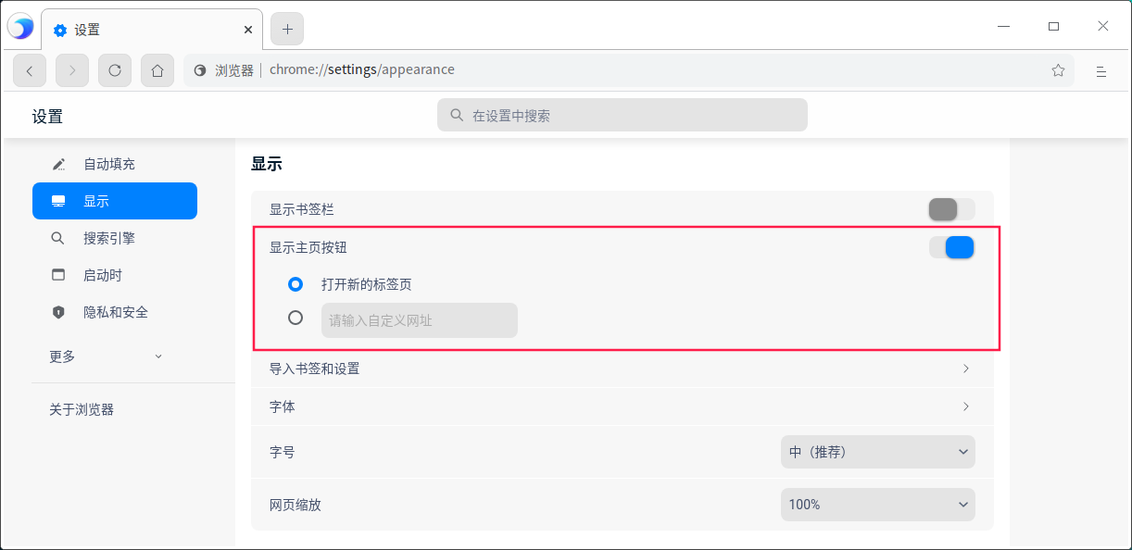Open the 网页缩放 100% dropdown

coord(878,505)
